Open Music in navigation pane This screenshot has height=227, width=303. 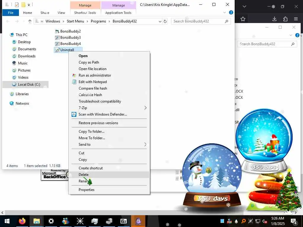coord(22,63)
